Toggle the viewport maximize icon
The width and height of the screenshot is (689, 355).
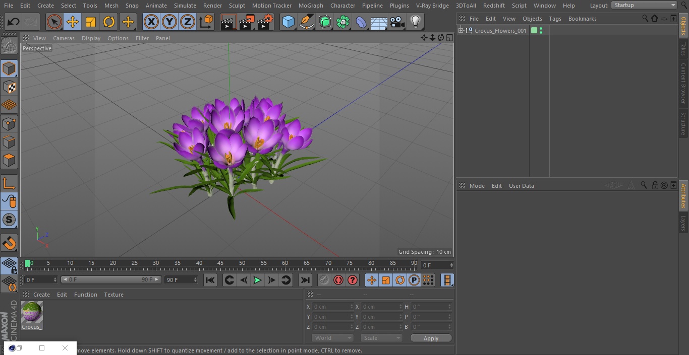point(449,38)
